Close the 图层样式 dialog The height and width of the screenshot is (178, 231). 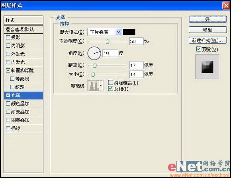226,6
